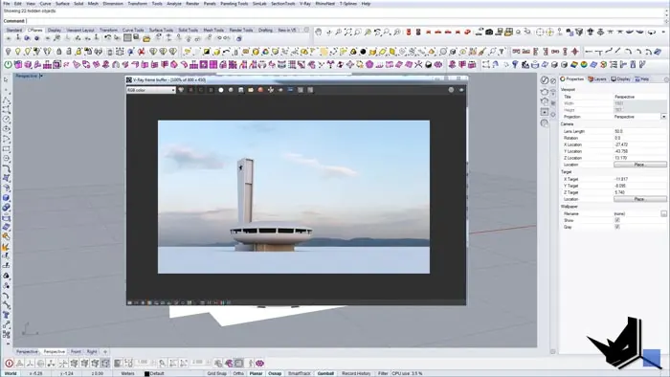Toggle the Wallpaper Gray checkbox

[x=617, y=227]
